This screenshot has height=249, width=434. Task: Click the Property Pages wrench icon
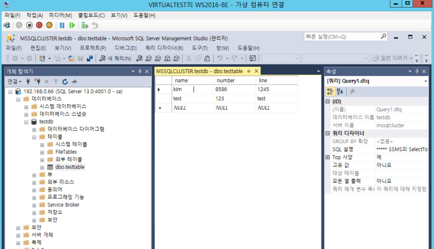(352, 92)
